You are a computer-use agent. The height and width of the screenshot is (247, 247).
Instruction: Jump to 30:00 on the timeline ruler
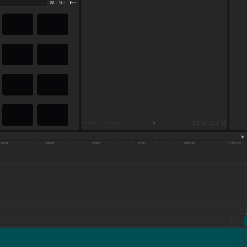coord(50,143)
